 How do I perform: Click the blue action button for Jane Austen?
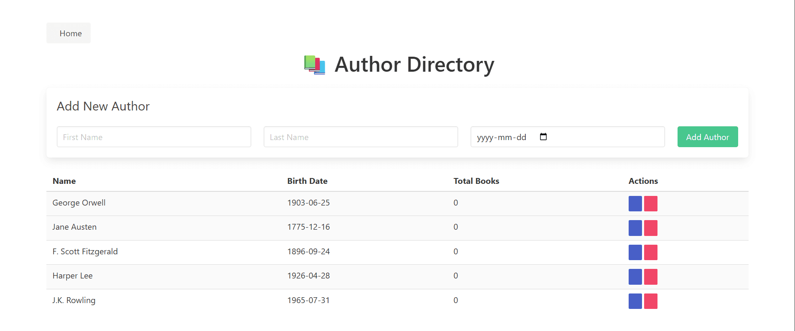tap(635, 228)
